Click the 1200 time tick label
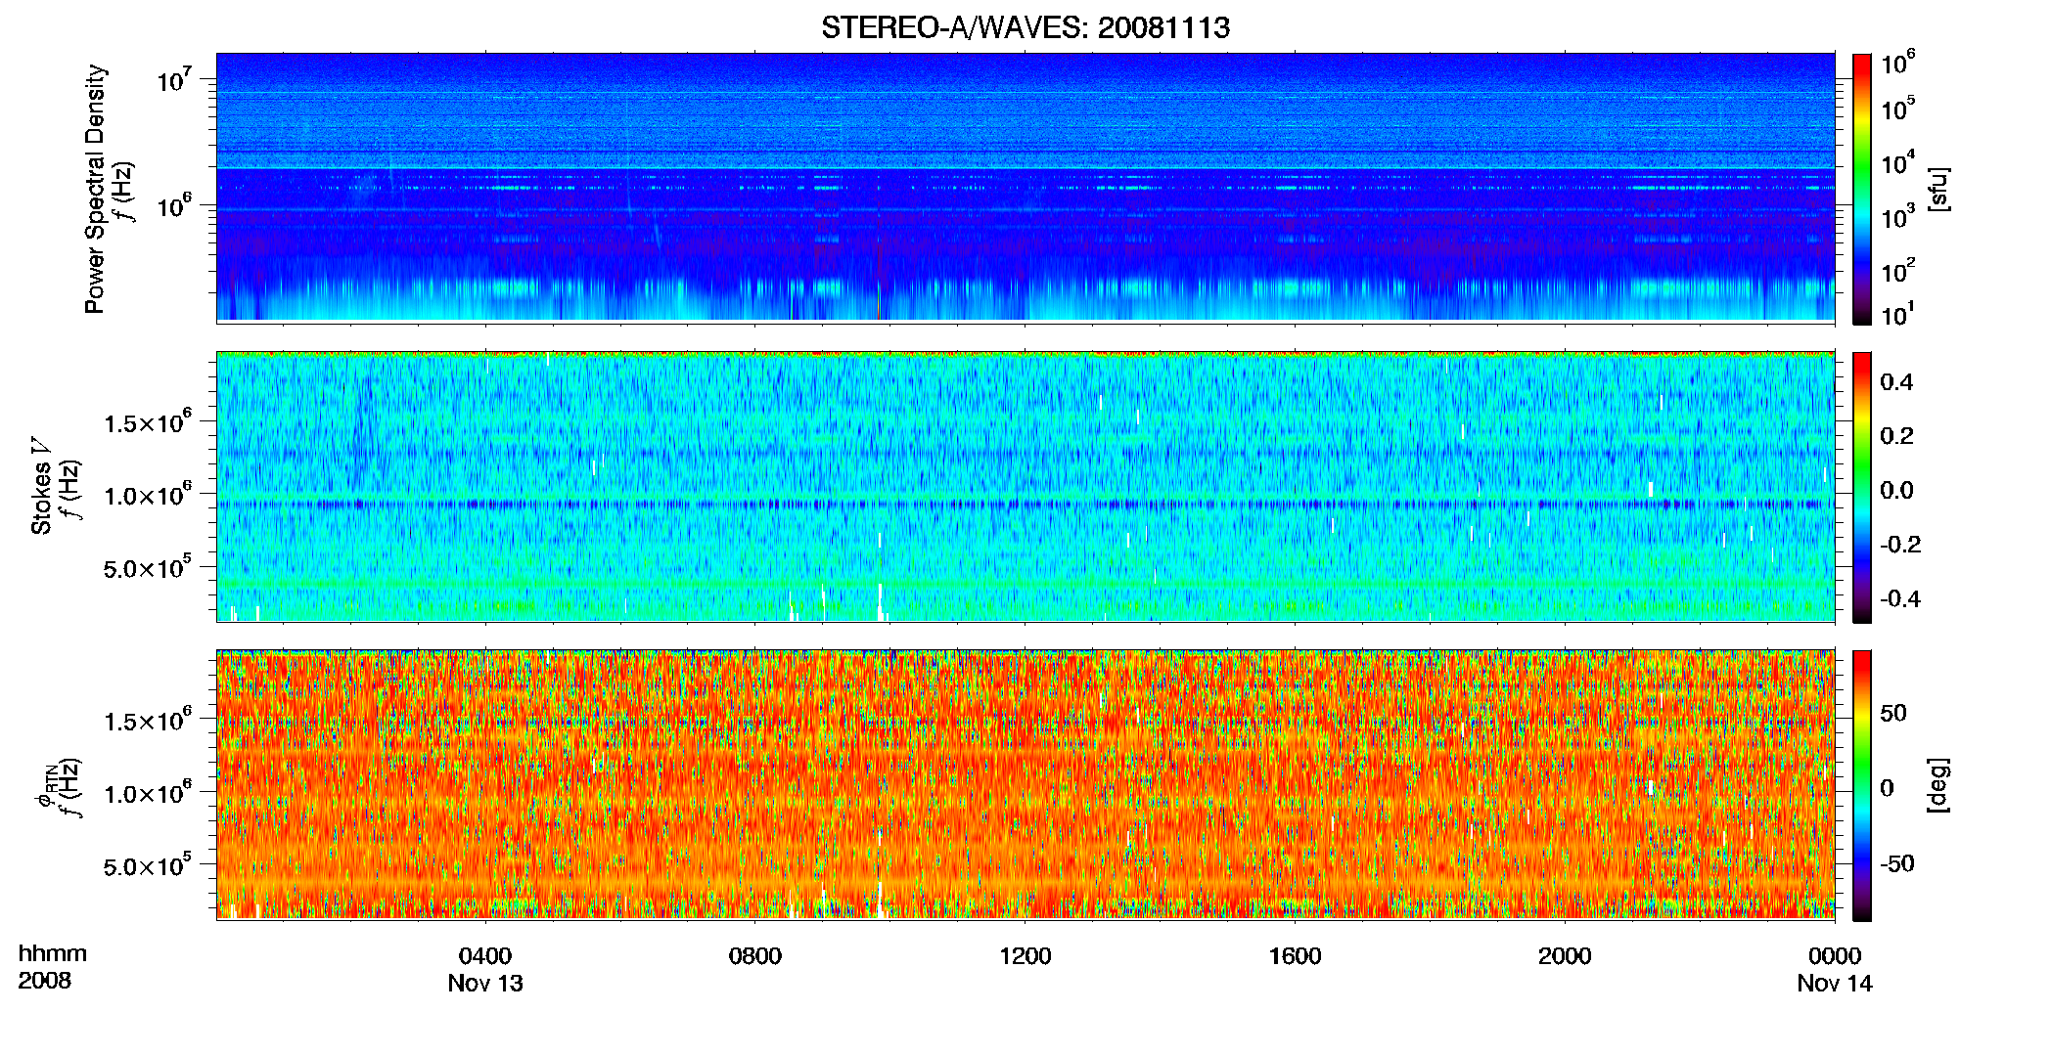Image resolution: width=2051 pixels, height=1056 pixels. 1025,955
